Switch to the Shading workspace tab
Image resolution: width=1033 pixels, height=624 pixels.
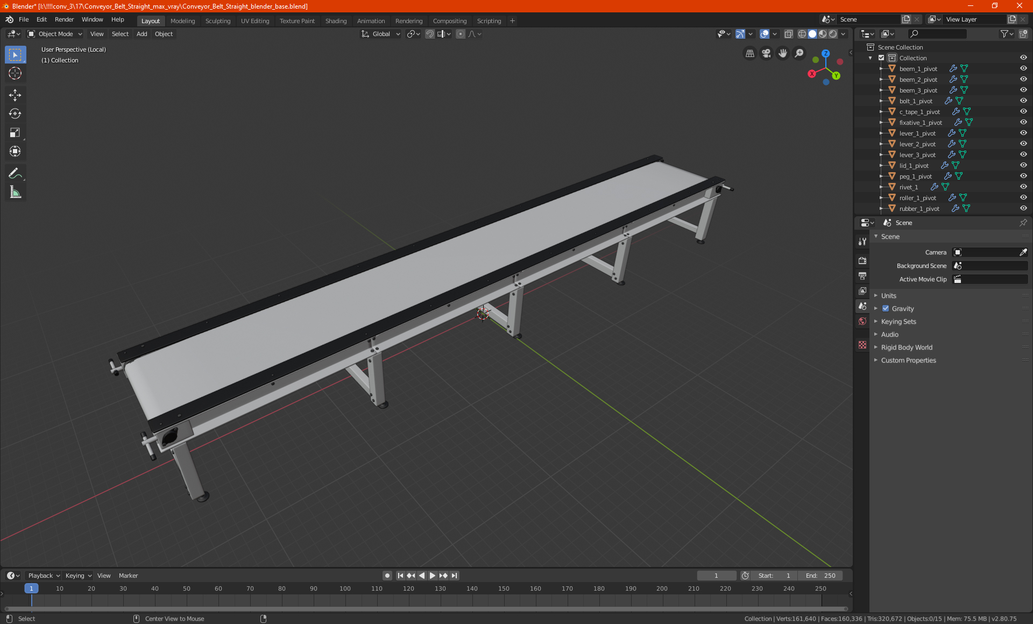(x=336, y=21)
